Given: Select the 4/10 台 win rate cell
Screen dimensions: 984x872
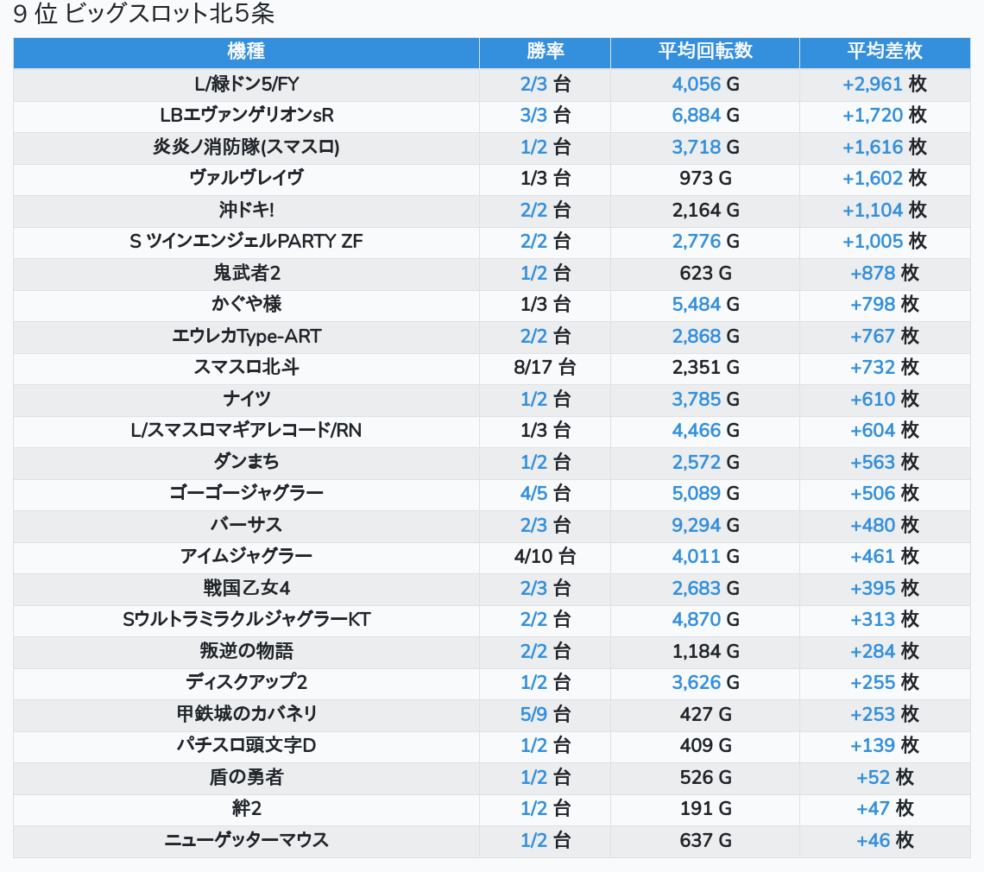Looking at the screenshot, I should pos(545,556).
